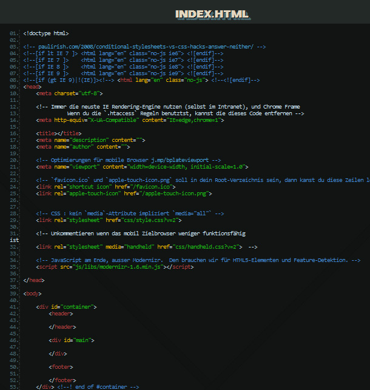Click the 'if (gt IE 9)' html line
370x390 pixels.
click(141, 80)
